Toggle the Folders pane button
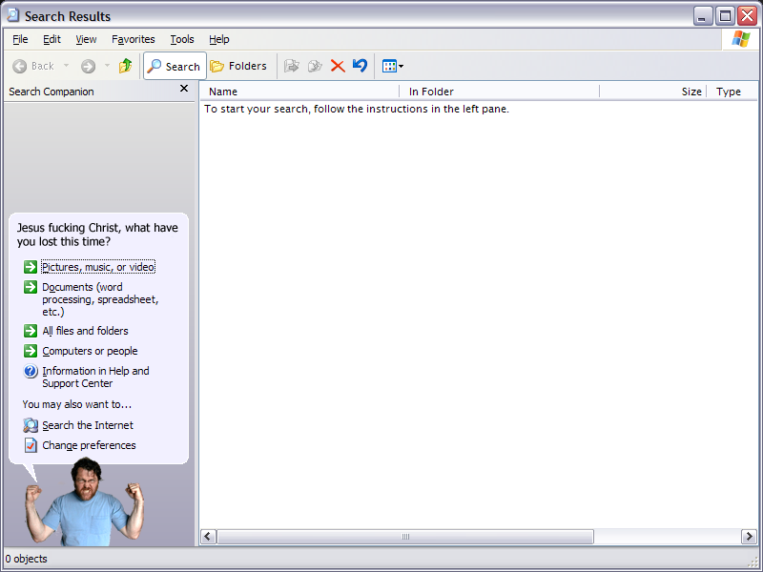 (238, 66)
